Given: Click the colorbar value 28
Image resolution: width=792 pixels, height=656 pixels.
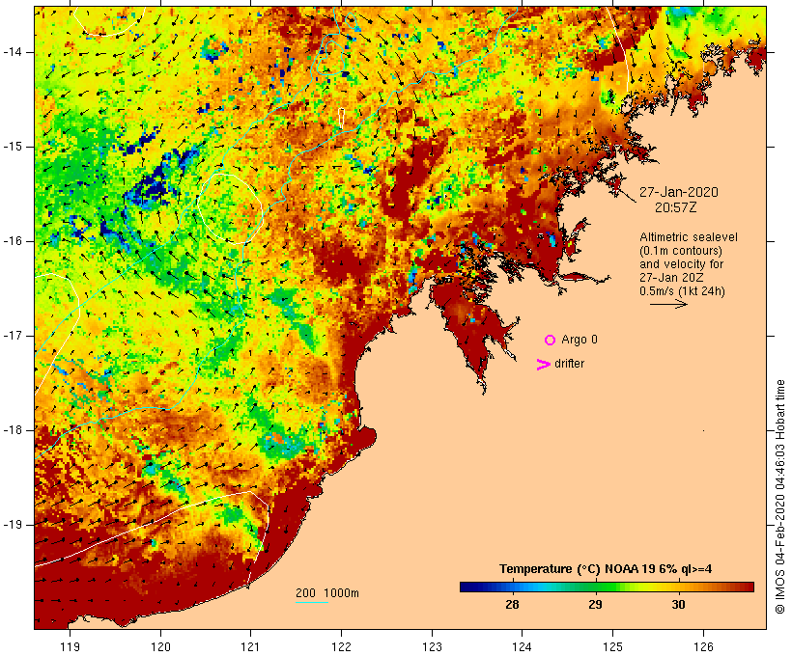Looking at the screenshot, I should pyautogui.click(x=512, y=605).
